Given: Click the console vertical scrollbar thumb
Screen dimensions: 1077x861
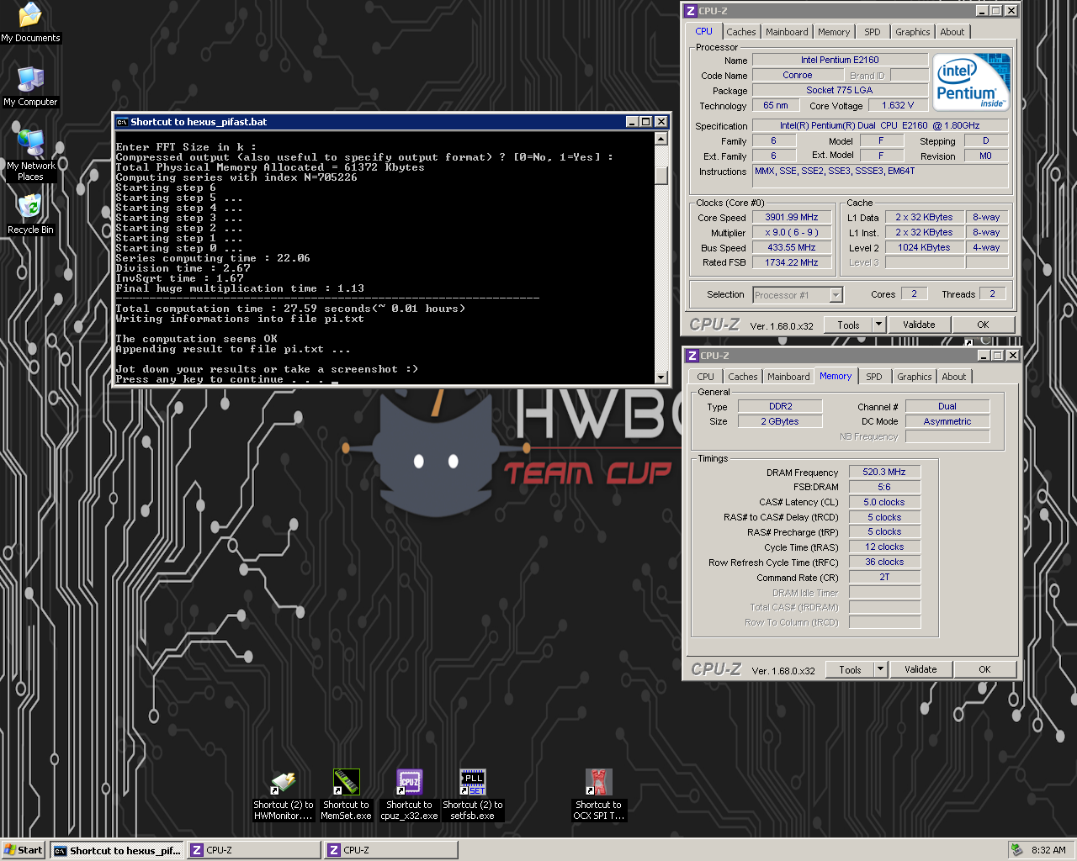Looking at the screenshot, I should [661, 176].
